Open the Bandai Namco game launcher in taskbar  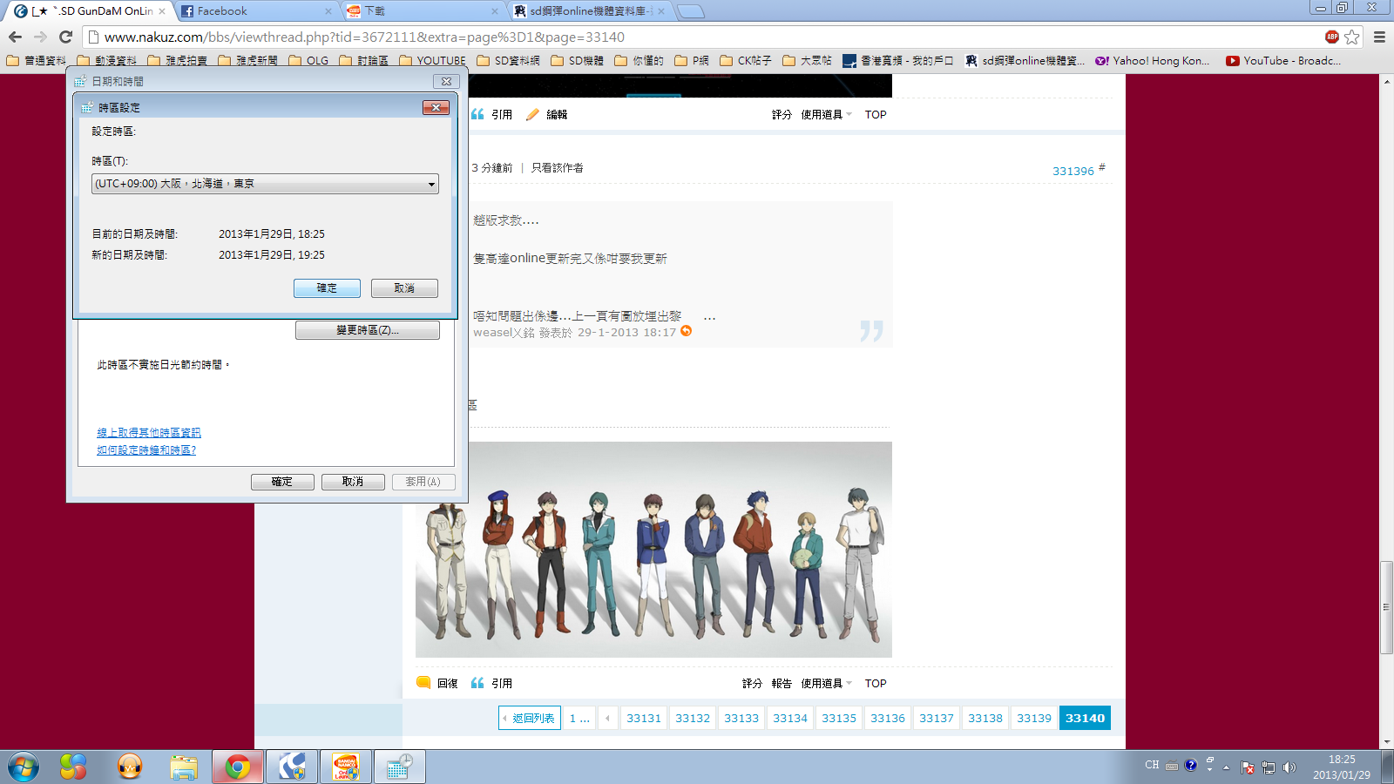click(346, 767)
